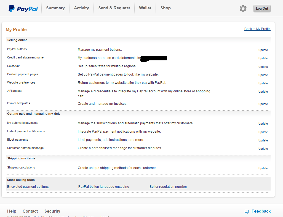
Task: Update PayPal buttons settings
Action: pos(263,50)
